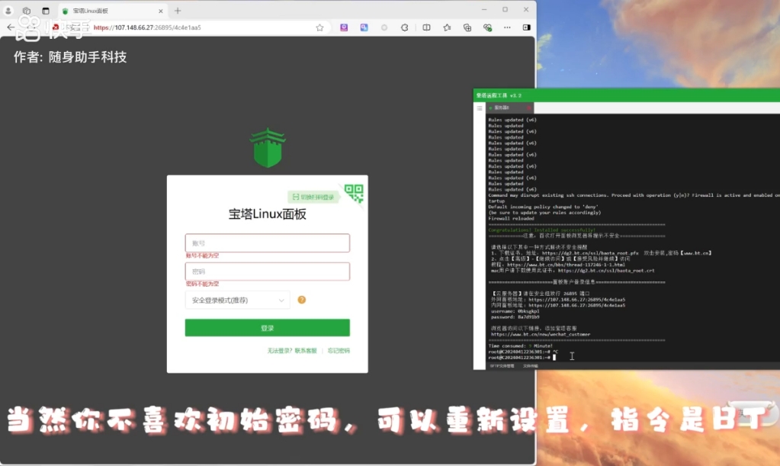Click the blue translate extension icon
Screen dimensions: 780x466
coord(364,27)
